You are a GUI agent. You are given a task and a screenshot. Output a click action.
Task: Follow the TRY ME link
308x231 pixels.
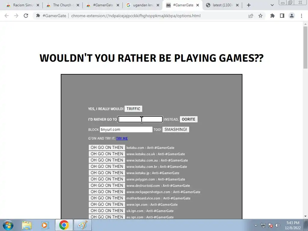[122, 138]
